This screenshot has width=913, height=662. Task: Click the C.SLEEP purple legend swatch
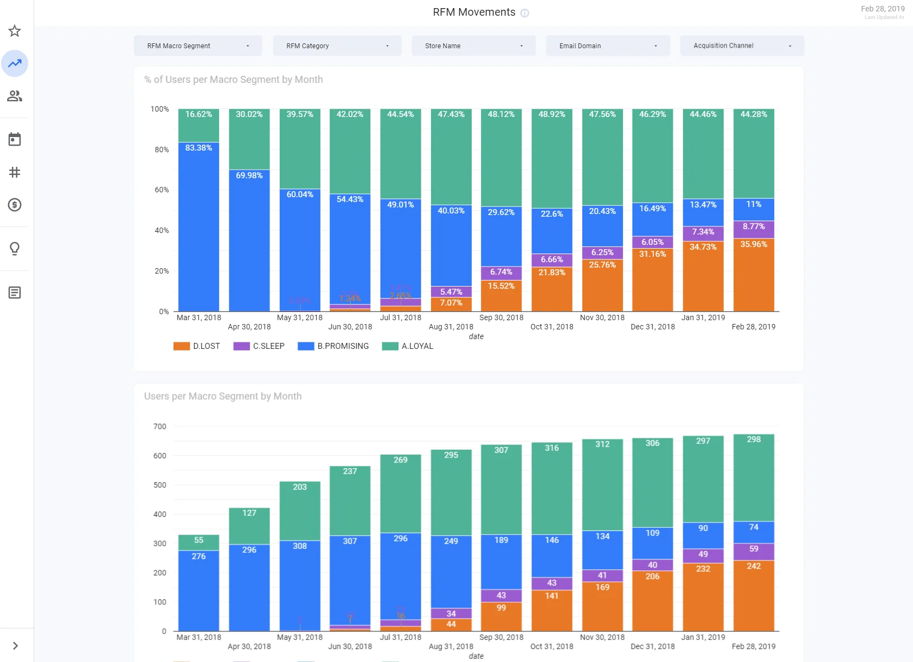coord(241,346)
